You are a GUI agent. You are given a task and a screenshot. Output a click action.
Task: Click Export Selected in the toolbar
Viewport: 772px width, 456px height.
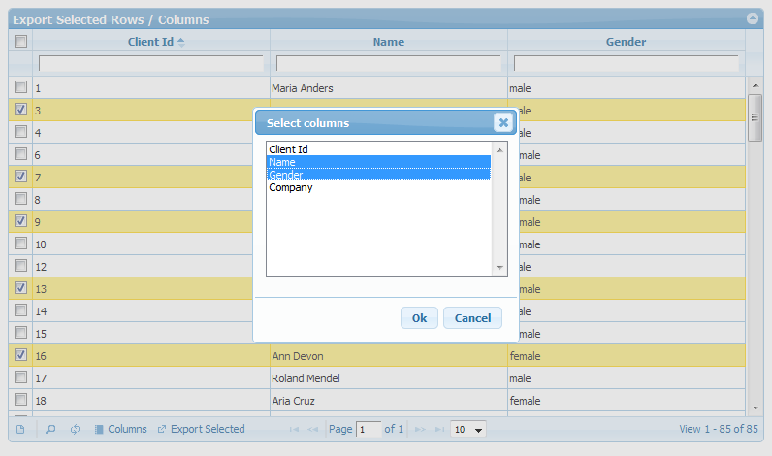pyautogui.click(x=201, y=429)
